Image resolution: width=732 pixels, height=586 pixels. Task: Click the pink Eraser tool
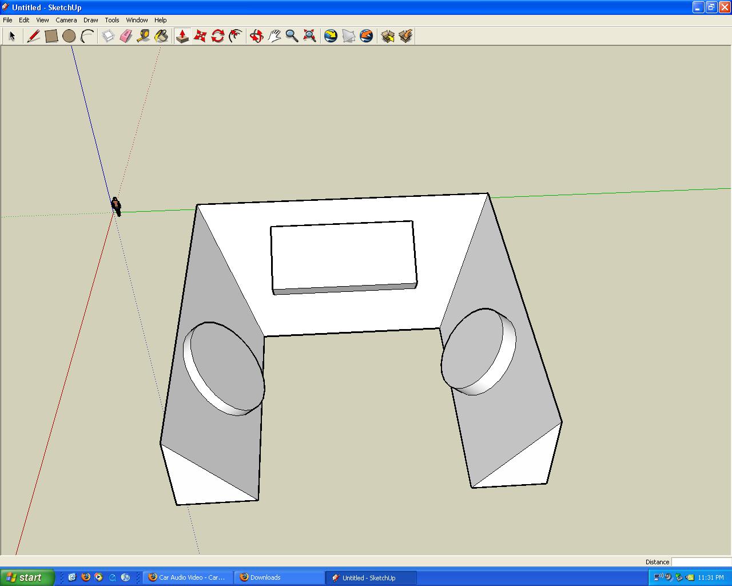tap(126, 36)
